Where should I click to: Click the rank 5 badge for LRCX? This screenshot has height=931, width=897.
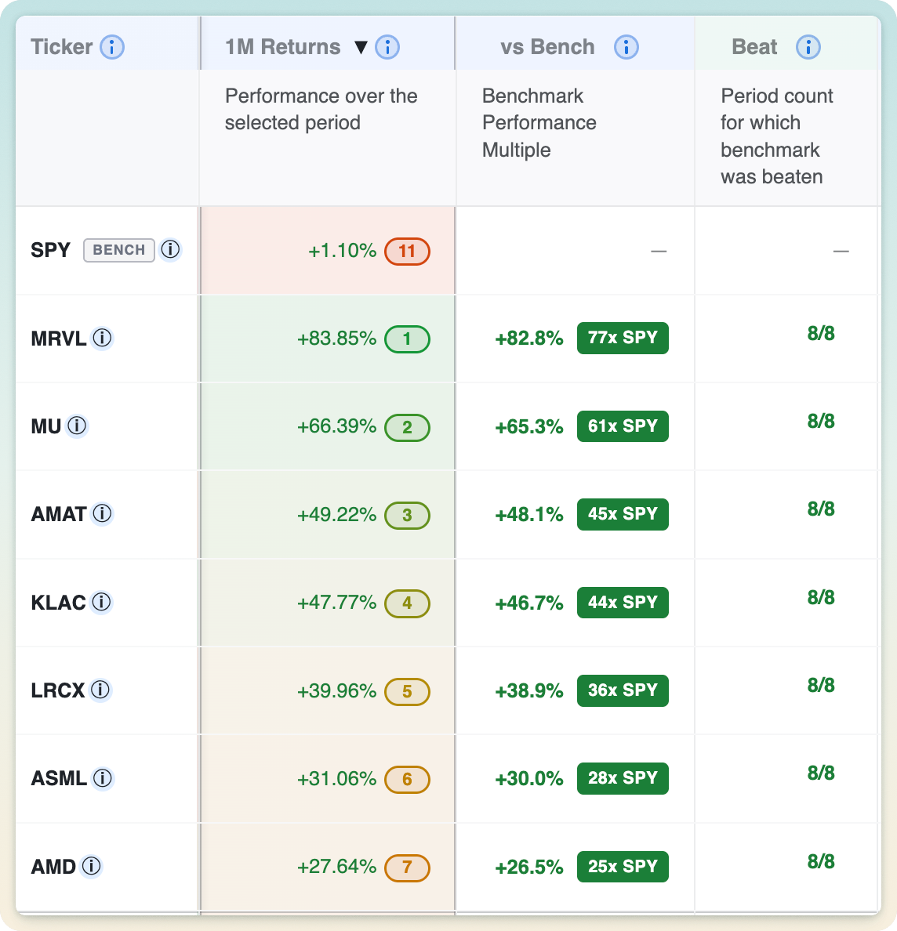(407, 692)
